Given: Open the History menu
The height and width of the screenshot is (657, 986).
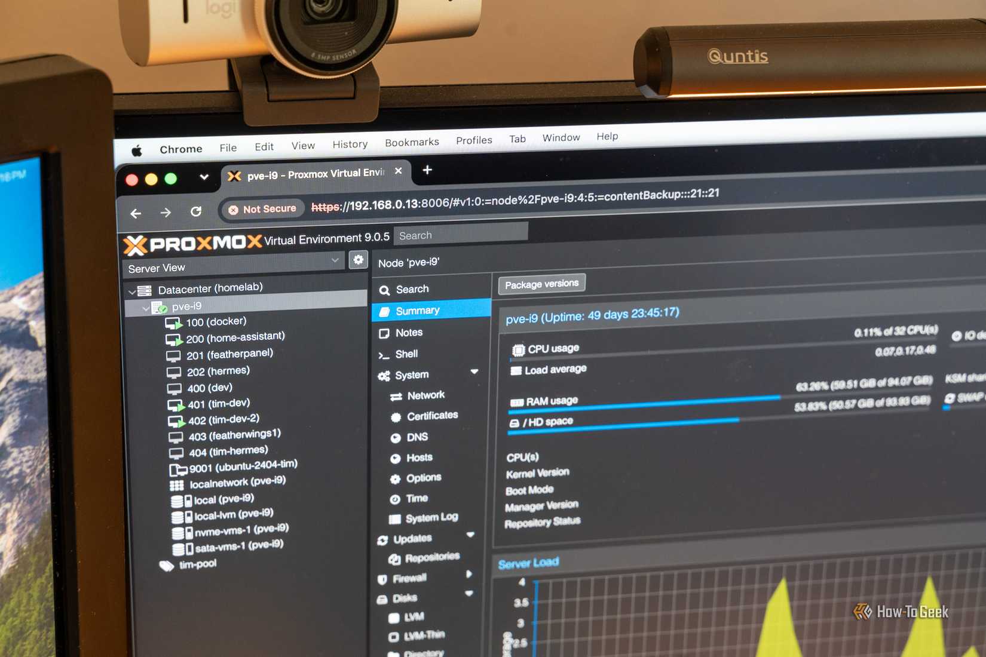Looking at the screenshot, I should [350, 144].
